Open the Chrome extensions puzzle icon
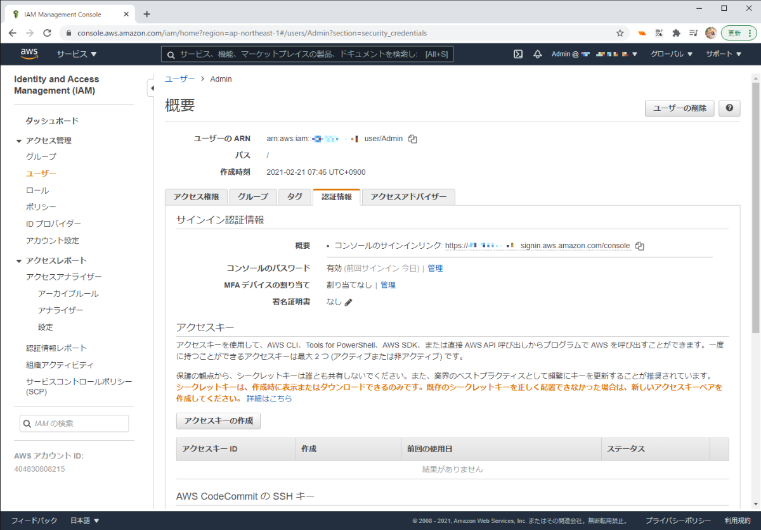The image size is (761, 530). [x=677, y=33]
